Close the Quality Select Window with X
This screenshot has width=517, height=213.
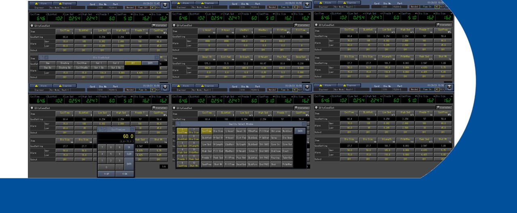(x=304, y=124)
